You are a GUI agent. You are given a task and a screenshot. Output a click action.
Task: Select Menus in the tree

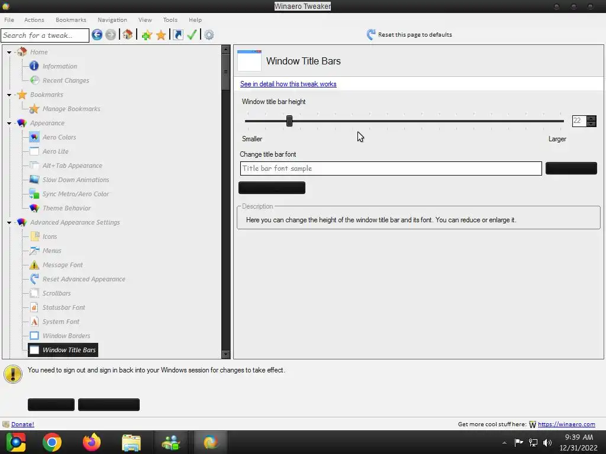pos(52,251)
